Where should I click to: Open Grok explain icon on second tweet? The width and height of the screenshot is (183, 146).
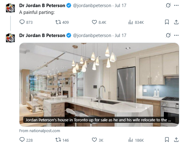pyautogui.click(x=168, y=35)
